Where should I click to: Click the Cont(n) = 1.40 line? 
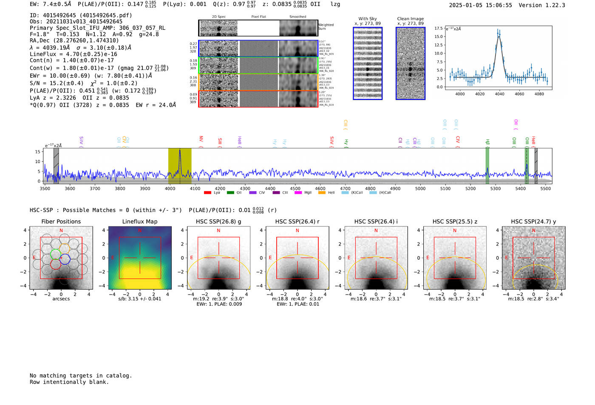(x=72, y=60)
